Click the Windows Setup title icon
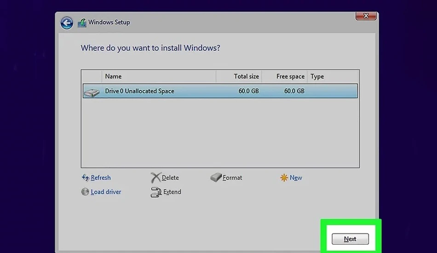The height and width of the screenshot is (253, 437). point(82,23)
